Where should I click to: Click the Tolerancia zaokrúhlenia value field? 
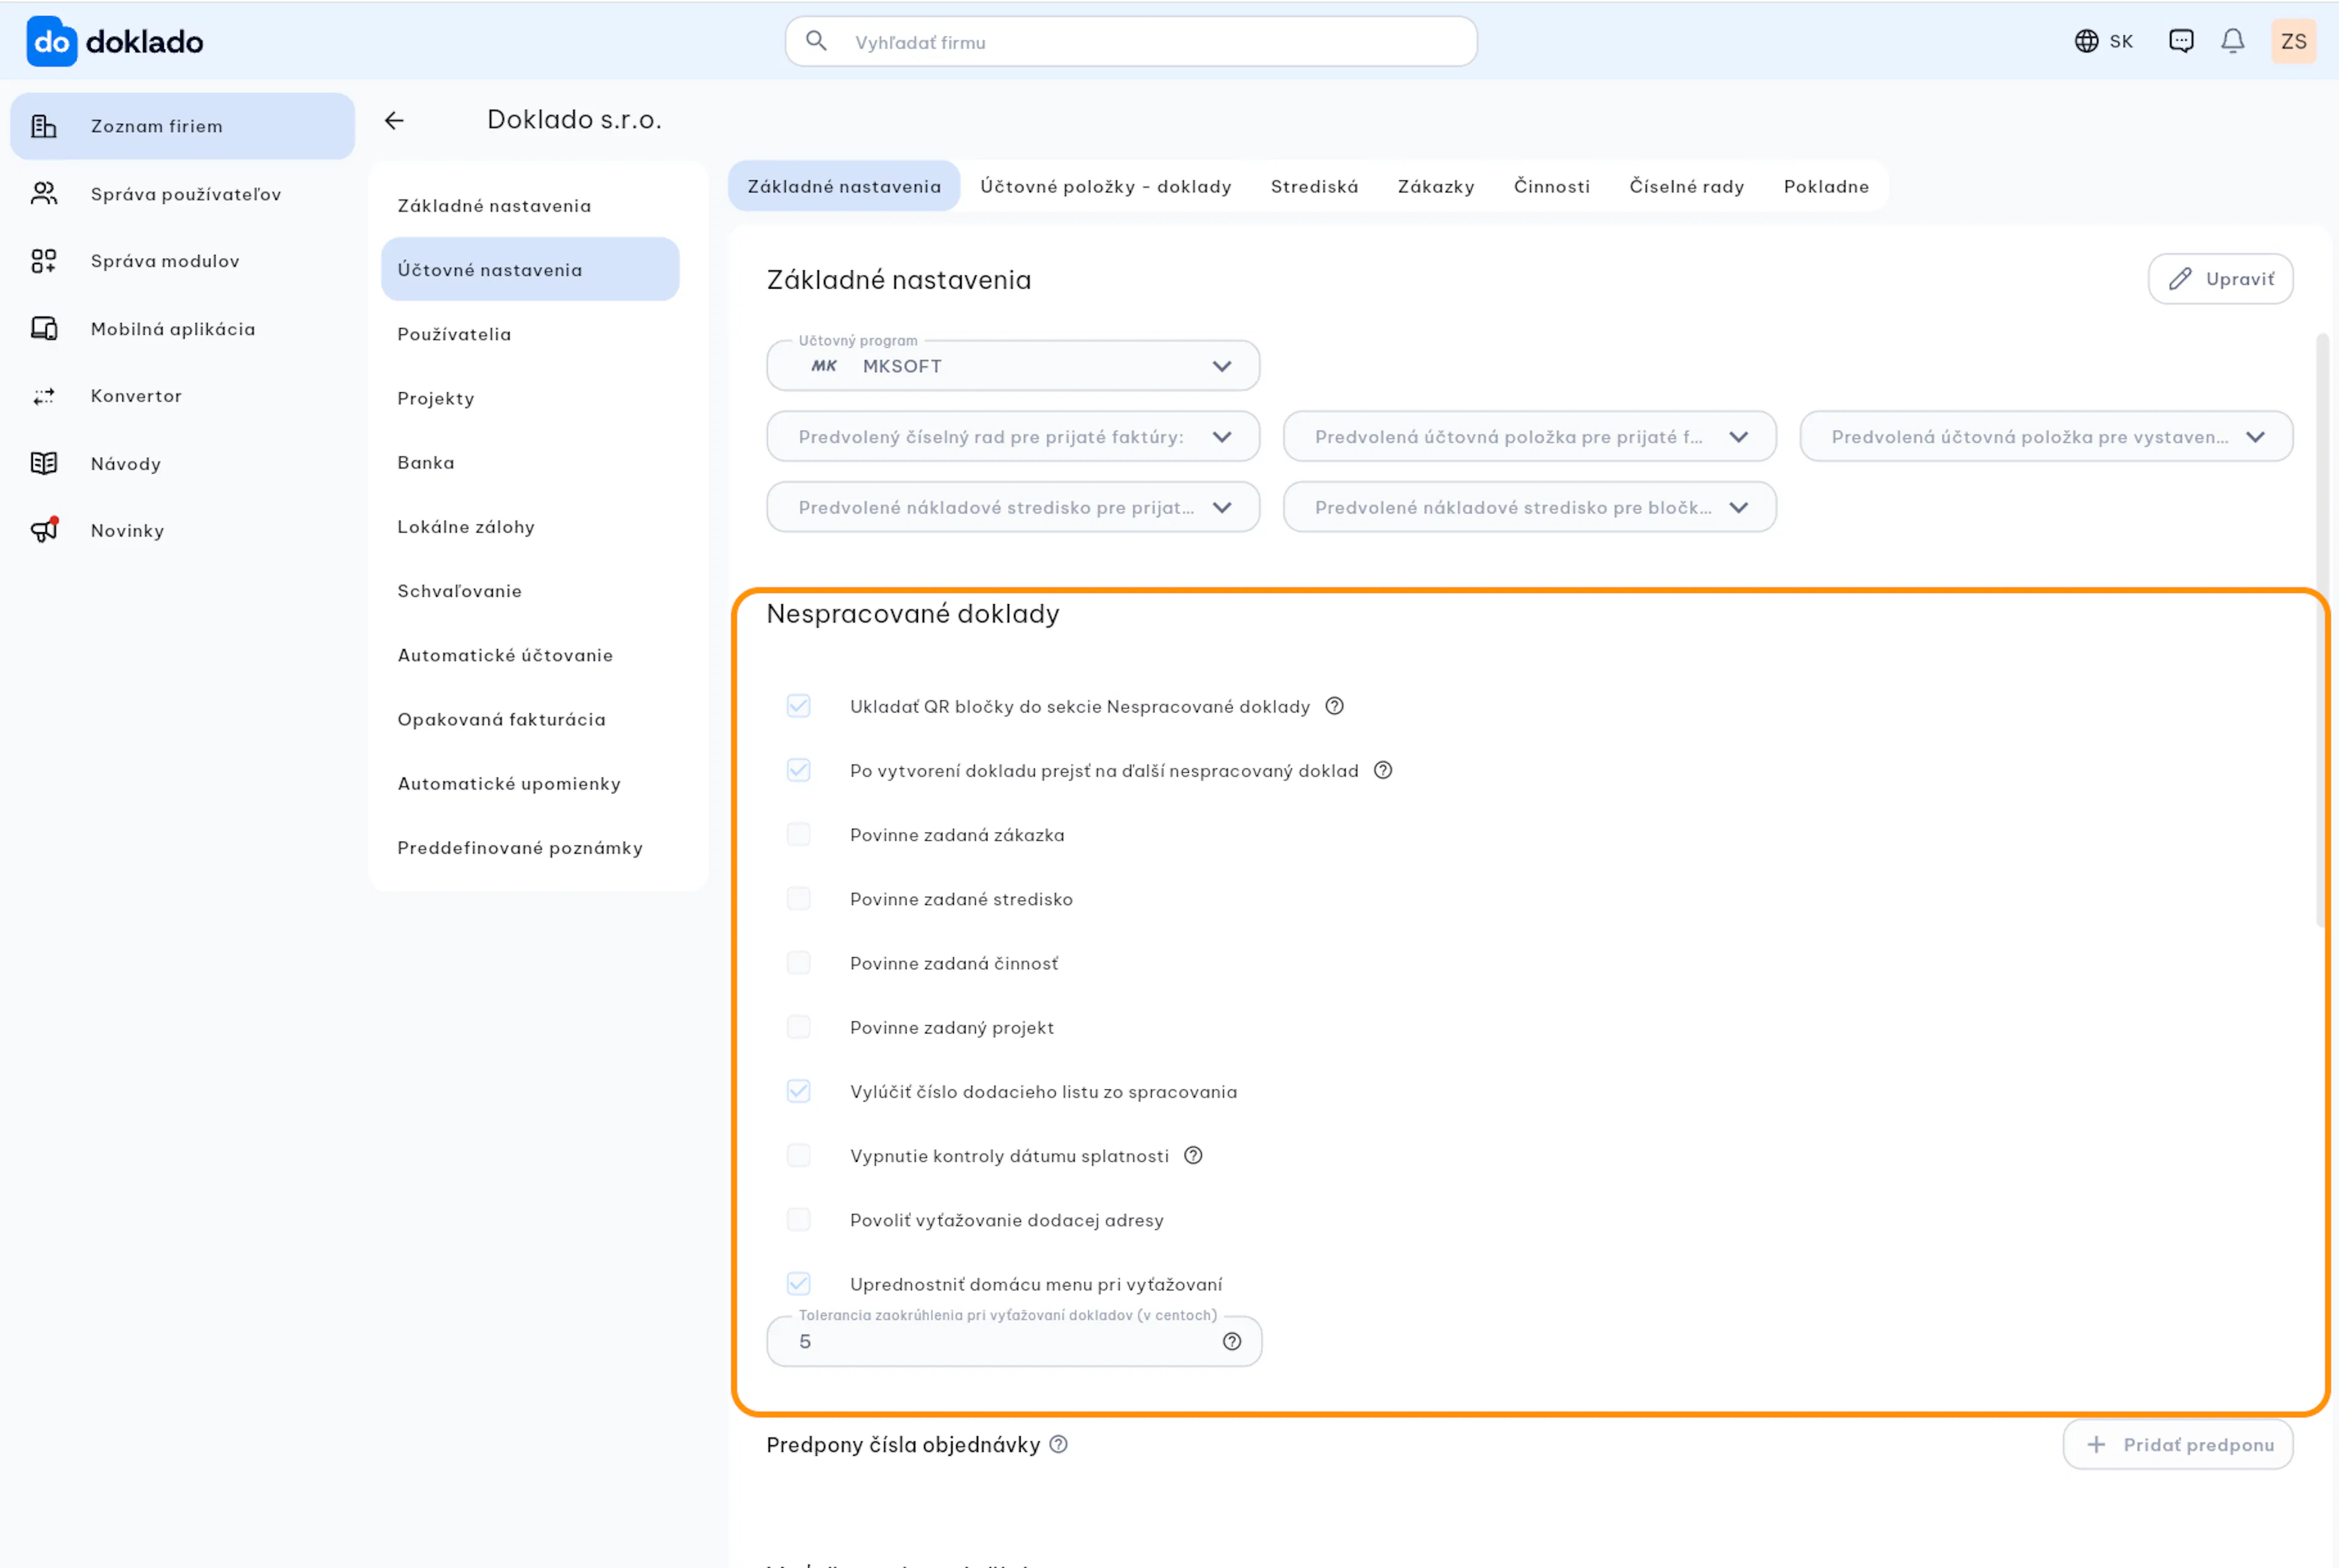[1013, 1341]
